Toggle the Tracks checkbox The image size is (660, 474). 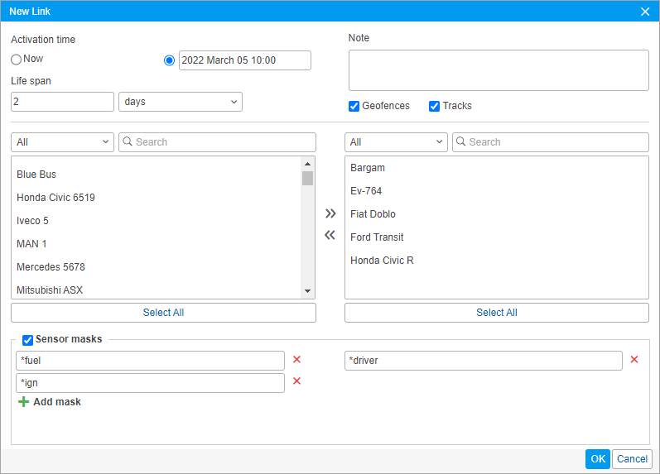click(x=434, y=106)
